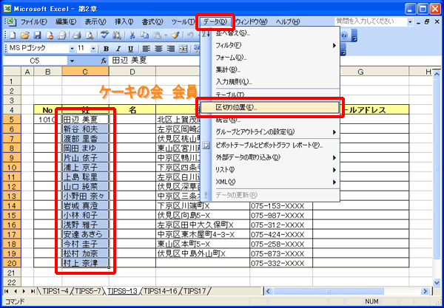Select column D header

coord(132,72)
